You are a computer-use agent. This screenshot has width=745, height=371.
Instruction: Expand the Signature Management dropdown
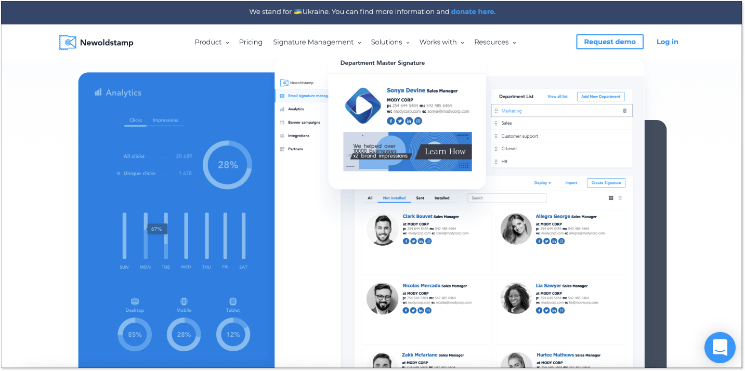pyautogui.click(x=317, y=42)
